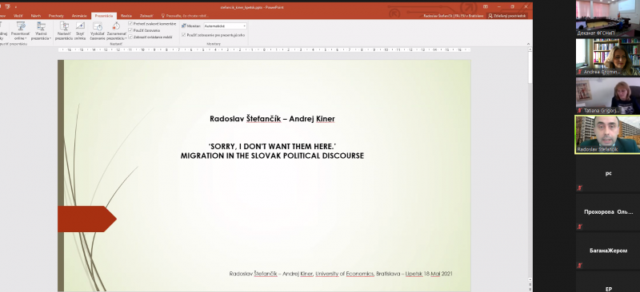Uncheck Zobraziť ovládanie médií
This screenshot has width=640, height=292.
point(130,37)
